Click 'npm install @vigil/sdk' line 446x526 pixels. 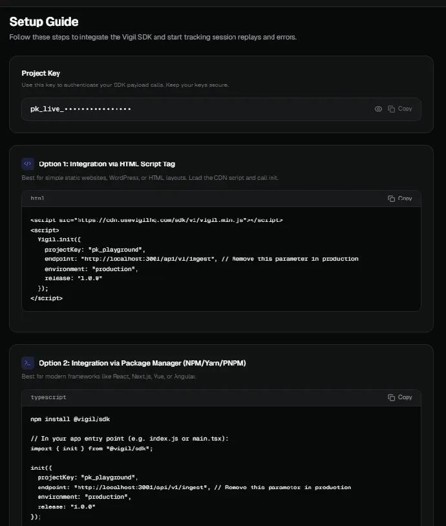[x=70, y=419]
